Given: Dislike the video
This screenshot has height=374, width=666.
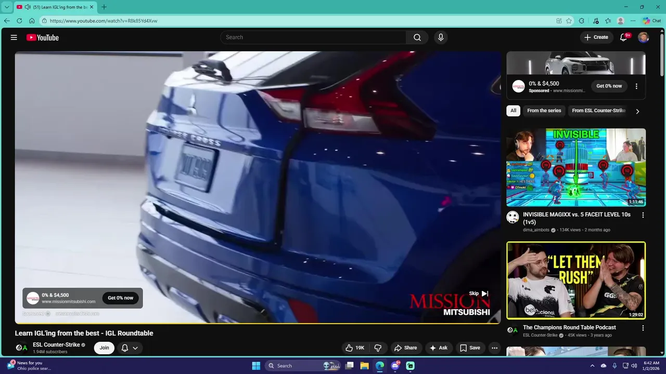Looking at the screenshot, I should [x=378, y=348].
